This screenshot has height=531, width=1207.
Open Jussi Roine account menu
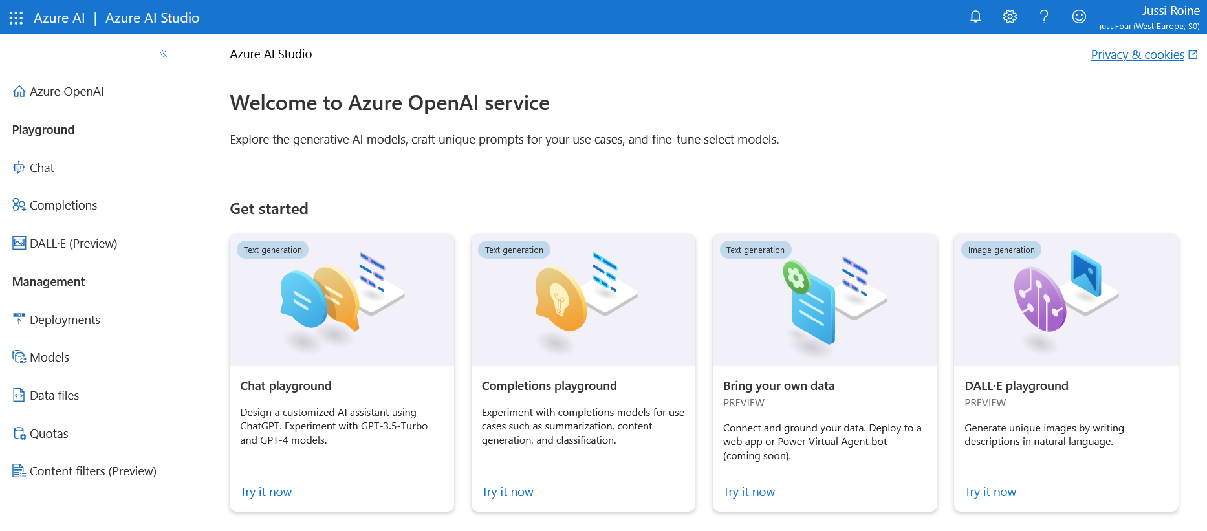click(x=1149, y=17)
